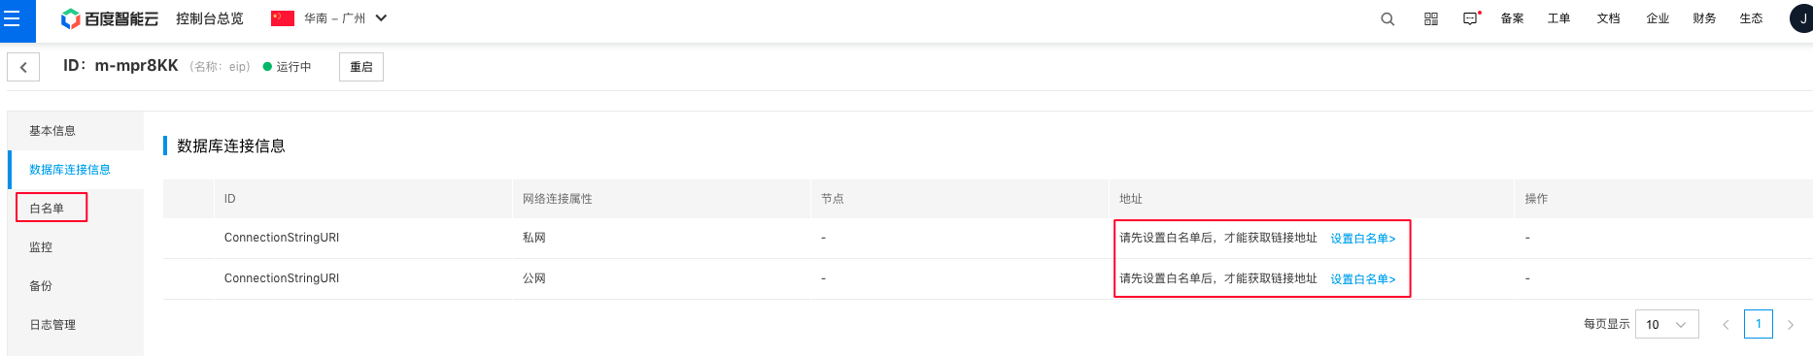Click 设置白名单 link in 公网 row
This screenshot has width=1813, height=356.
coord(1363,279)
